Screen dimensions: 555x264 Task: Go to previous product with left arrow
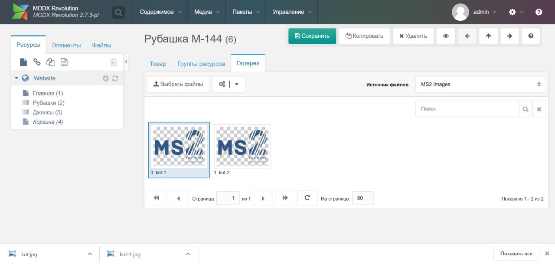tap(467, 36)
